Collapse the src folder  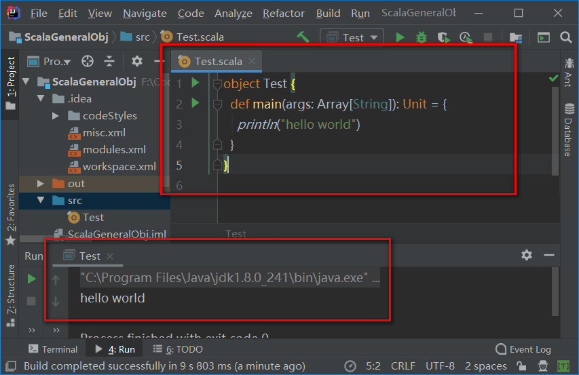point(41,200)
